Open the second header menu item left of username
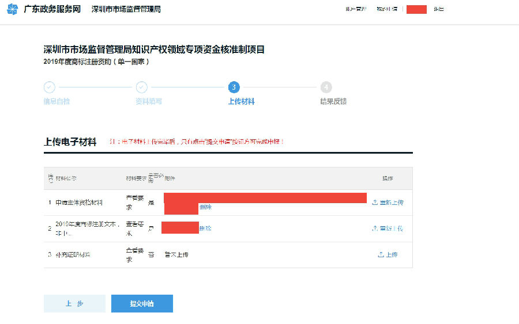Screen dimensions: 519x324 coord(386,9)
